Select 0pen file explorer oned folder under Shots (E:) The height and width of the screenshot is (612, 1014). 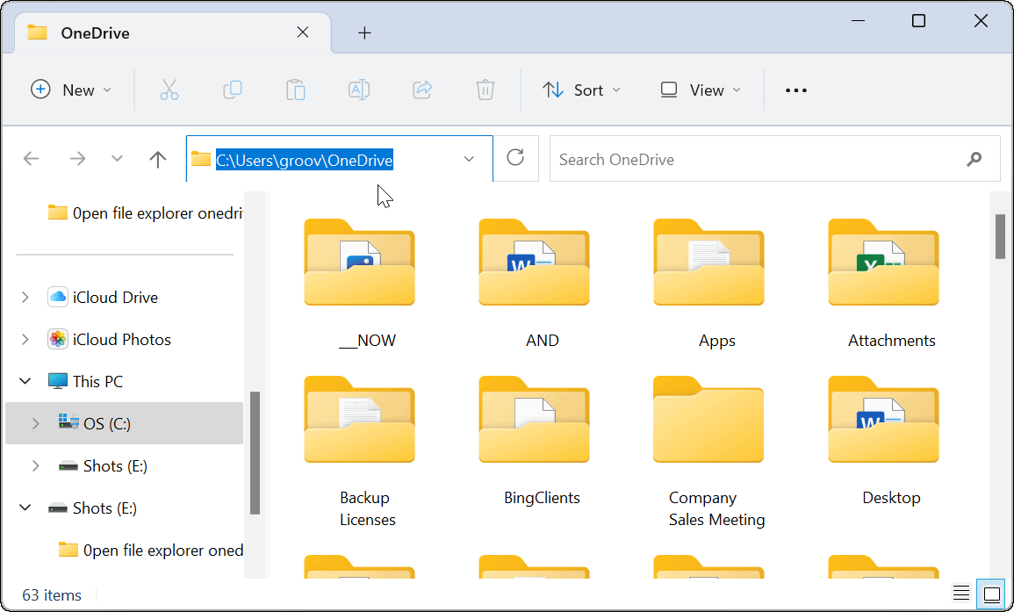click(x=151, y=550)
